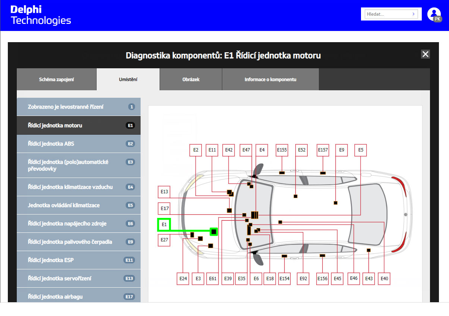
Task: Select the E9 label on the diagram
Action: [x=342, y=150]
